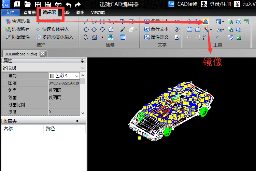
Task: Click the Mirror tool icon in Tools group
Action: (206, 22)
